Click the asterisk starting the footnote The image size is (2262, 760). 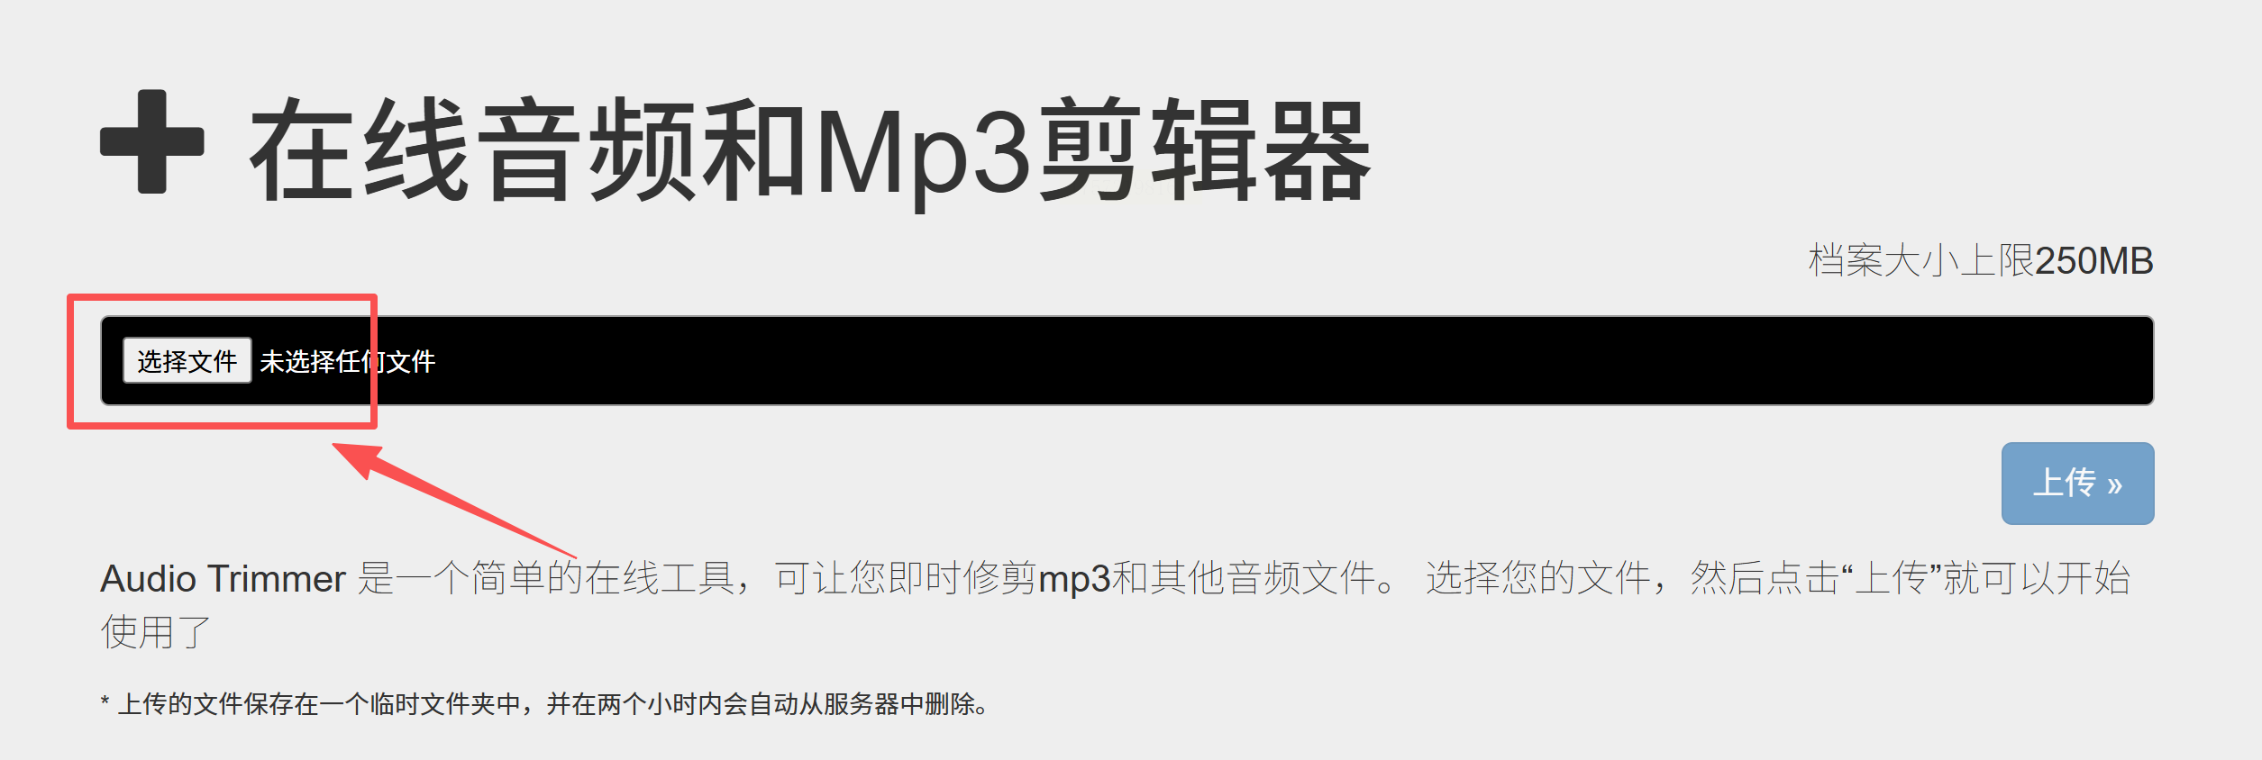[105, 702]
